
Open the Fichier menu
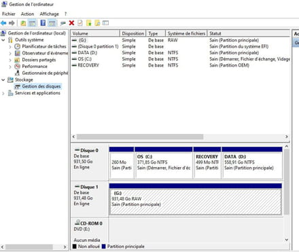(x=9, y=14)
